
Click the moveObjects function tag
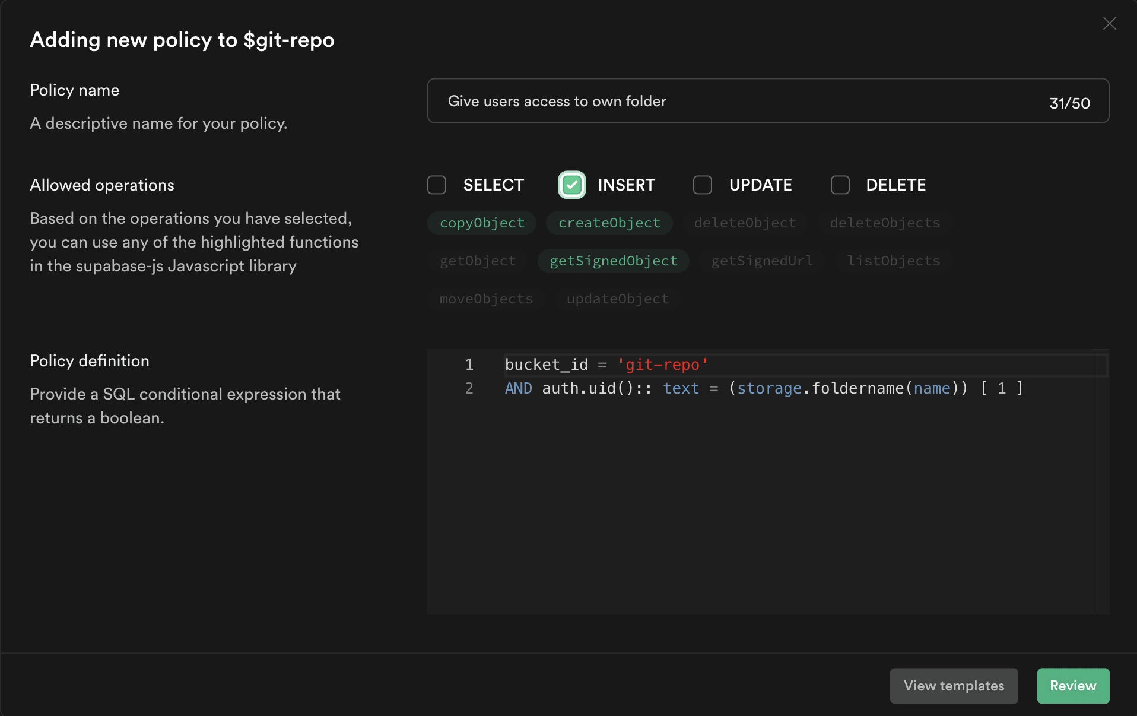point(486,299)
